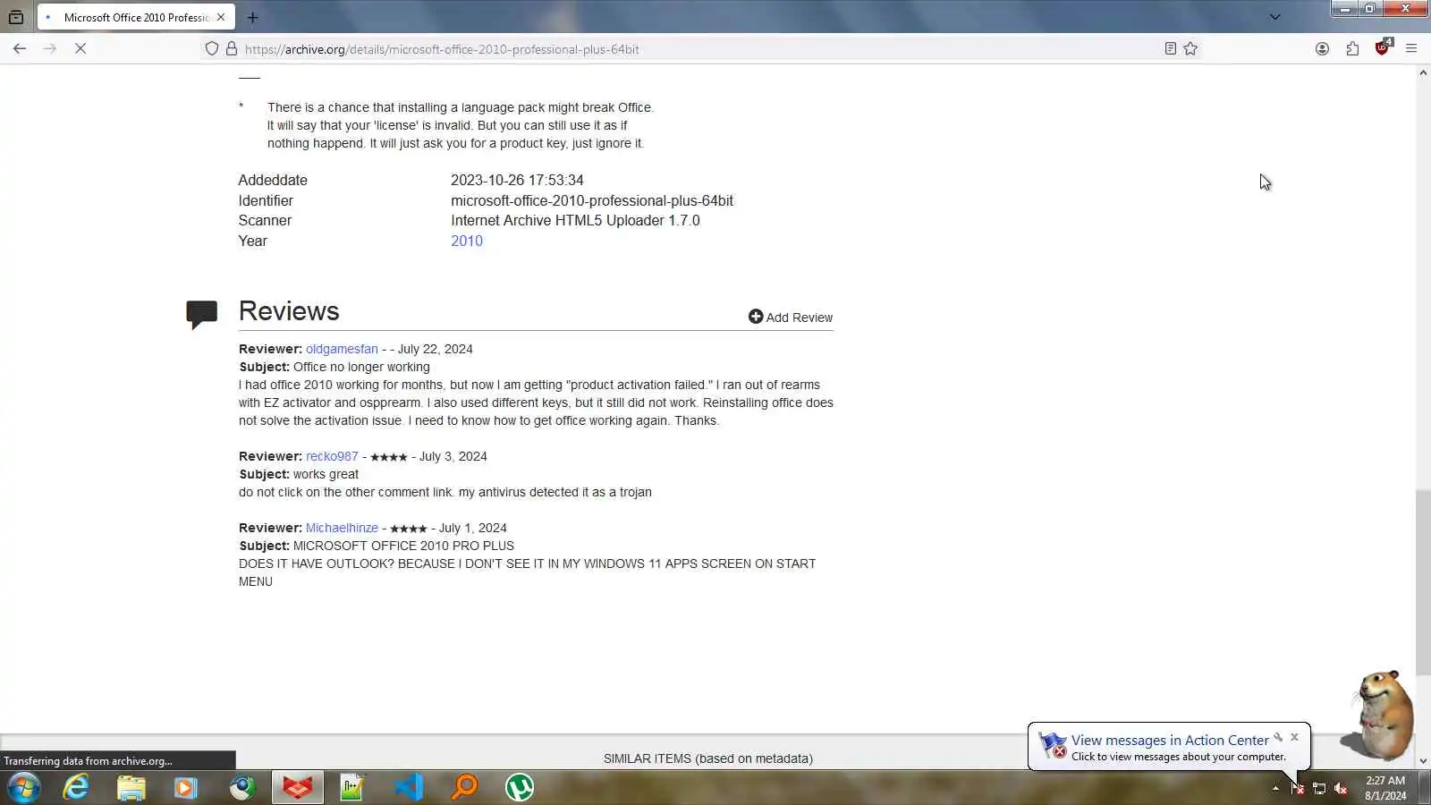
Task: Launch Internet Explorer from taskbar
Action: point(76,787)
